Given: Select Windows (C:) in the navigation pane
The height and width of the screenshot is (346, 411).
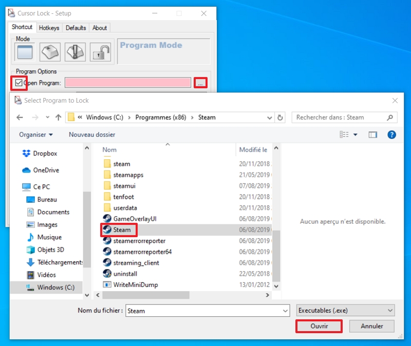Looking at the screenshot, I should pyautogui.click(x=55, y=287).
